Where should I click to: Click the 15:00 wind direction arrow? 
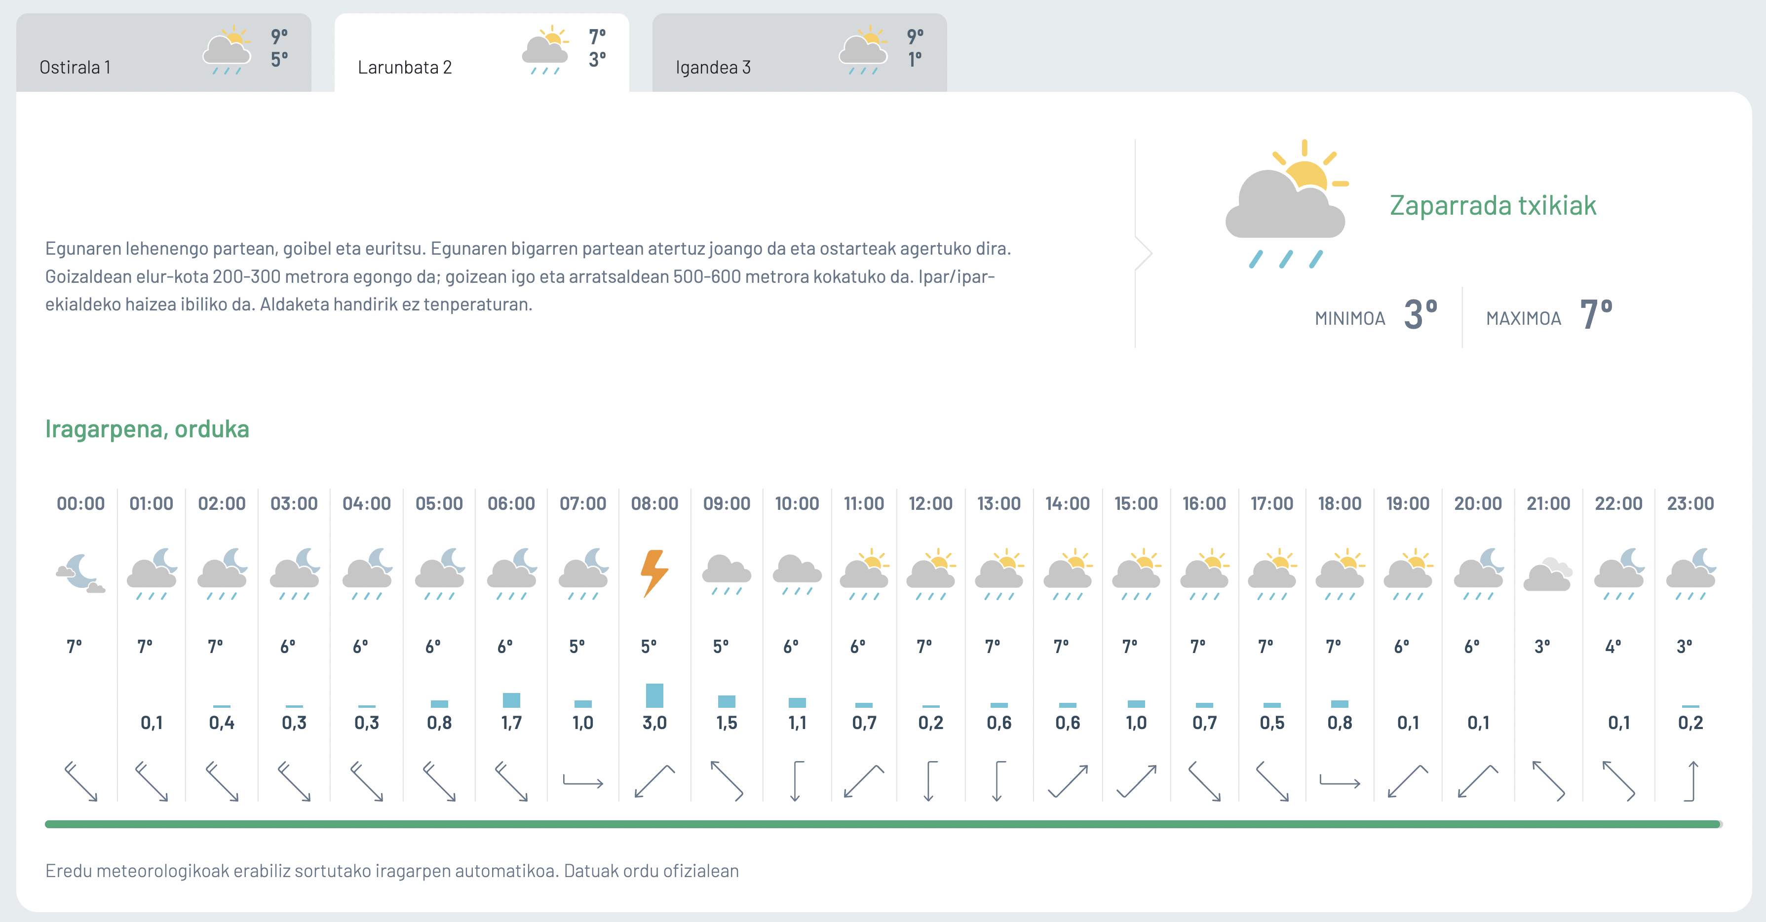1136,781
